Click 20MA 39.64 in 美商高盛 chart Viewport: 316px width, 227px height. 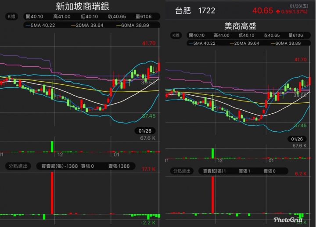coord(244,43)
